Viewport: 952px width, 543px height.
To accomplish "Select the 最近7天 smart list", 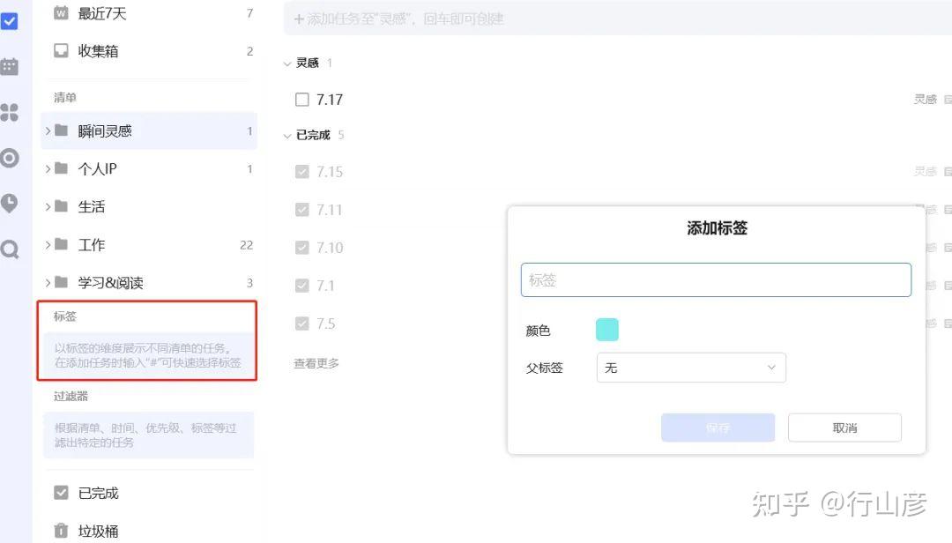I will point(101,13).
